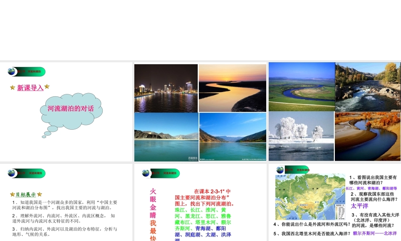Click the star right of 新课导入

pyautogui.click(x=47, y=87)
